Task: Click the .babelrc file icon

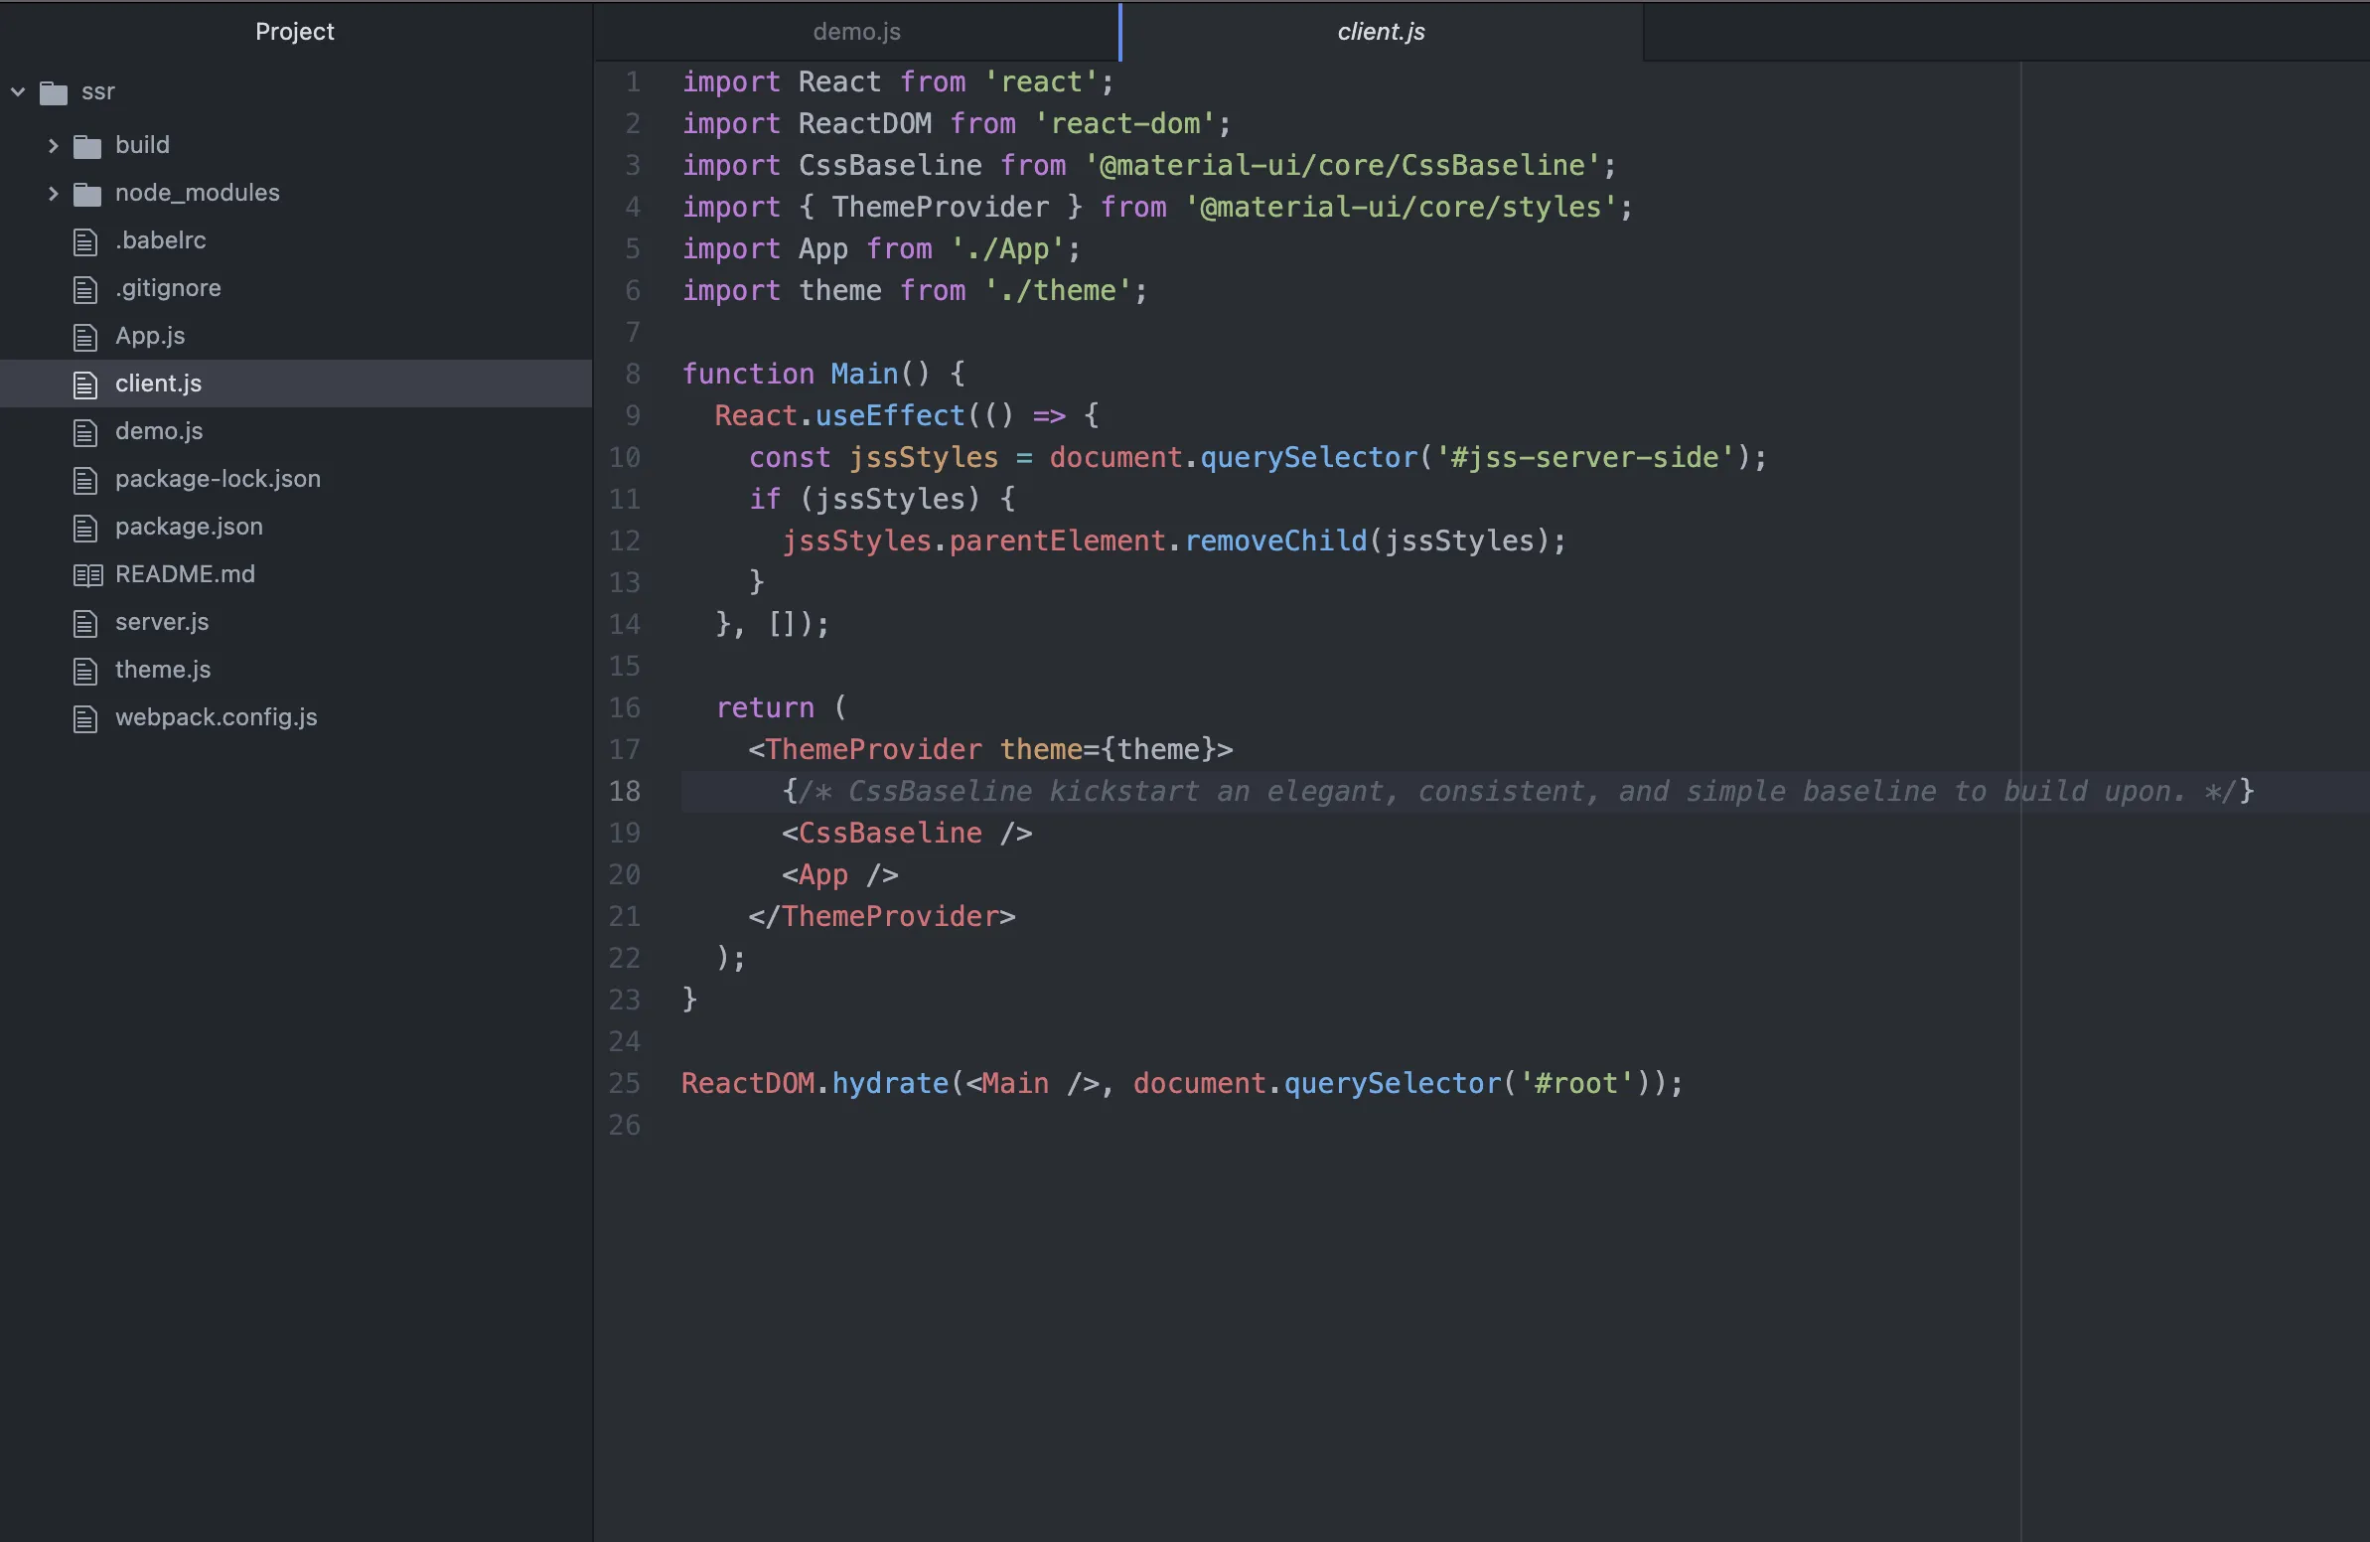Action: 85,241
